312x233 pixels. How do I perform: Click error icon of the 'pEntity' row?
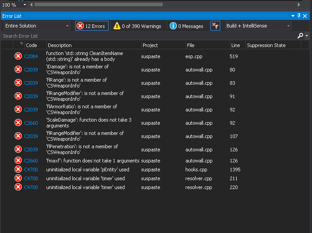pyautogui.click(x=18, y=170)
